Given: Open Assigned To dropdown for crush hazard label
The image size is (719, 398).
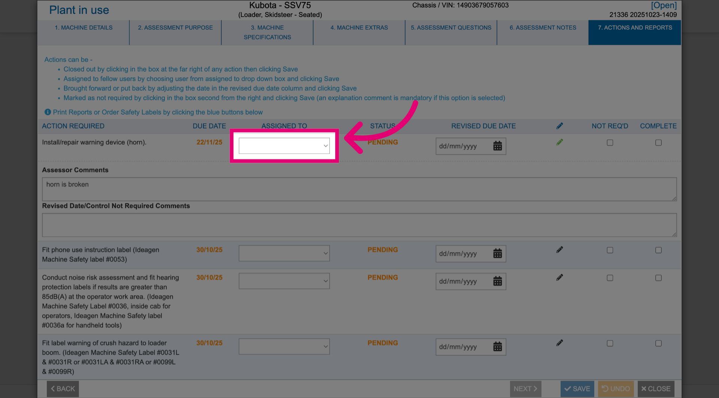Looking at the screenshot, I should pos(284,346).
